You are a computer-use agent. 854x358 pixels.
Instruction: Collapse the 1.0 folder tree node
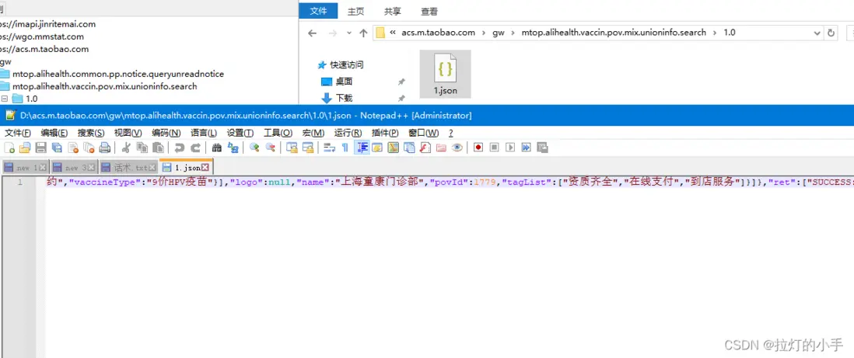[x=5, y=99]
